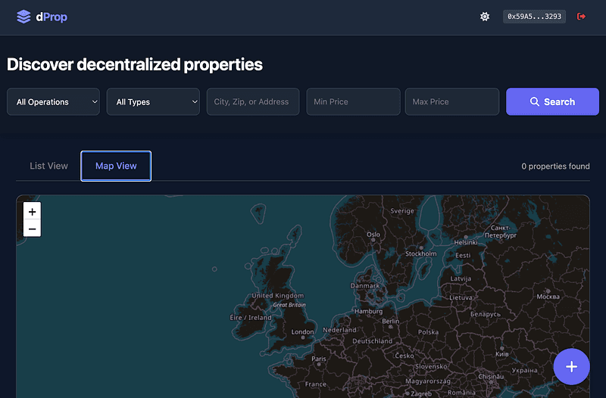Click Berlin on the map
The width and height of the screenshot is (606, 398).
pyautogui.click(x=391, y=321)
